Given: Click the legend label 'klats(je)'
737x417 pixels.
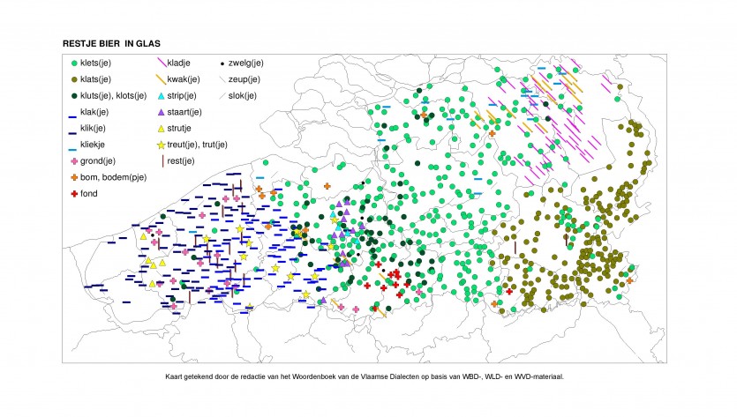Looking at the screenshot, I should coord(95,79).
